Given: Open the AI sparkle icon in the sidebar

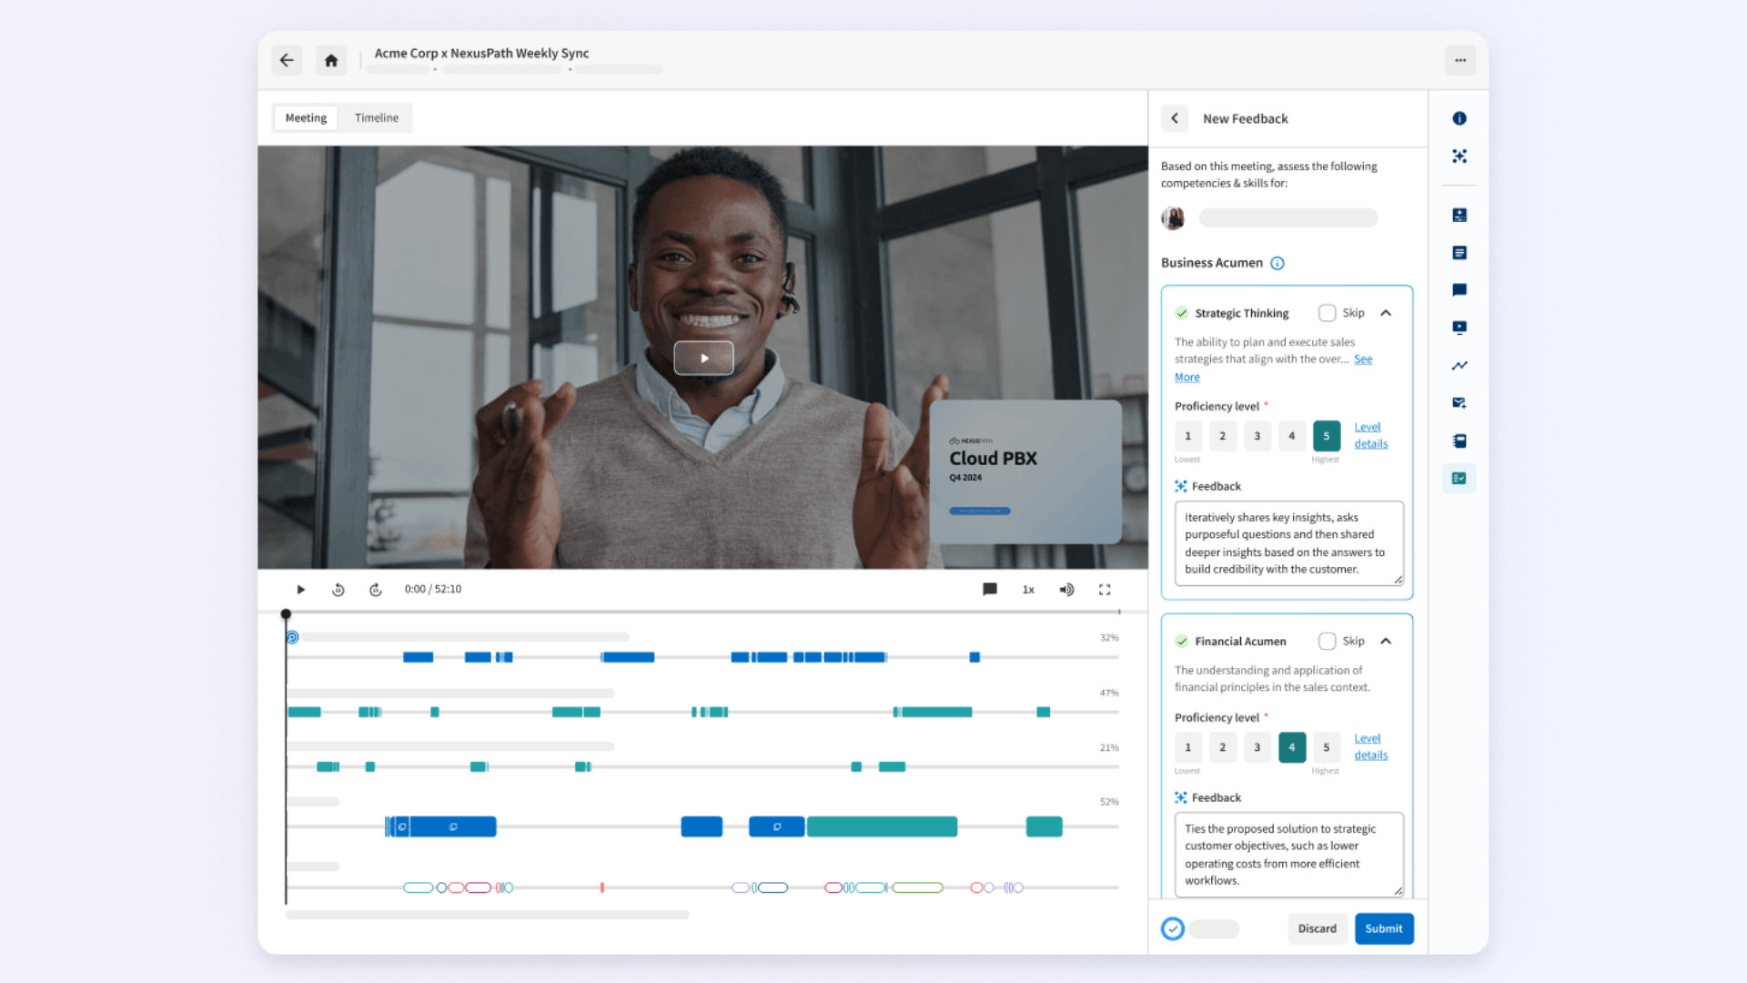Looking at the screenshot, I should click(x=1459, y=157).
